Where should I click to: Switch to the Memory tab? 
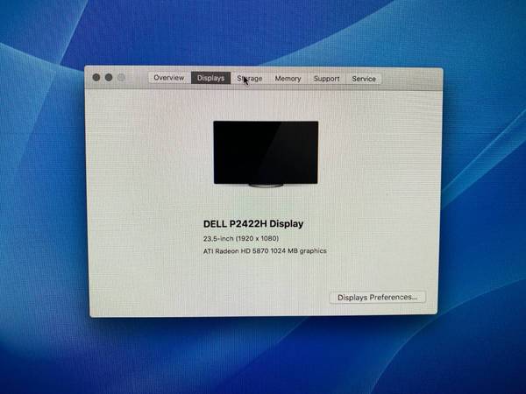(x=288, y=79)
